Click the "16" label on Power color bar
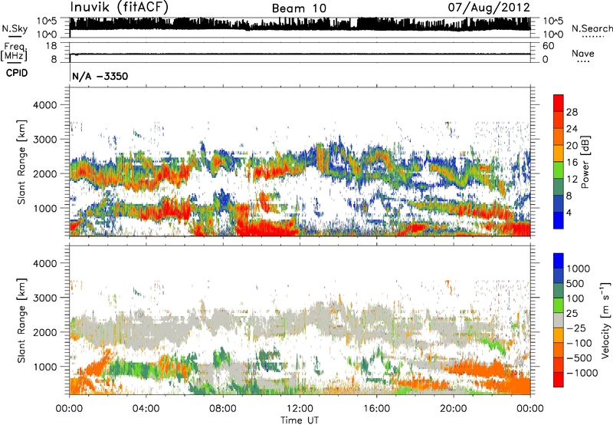613x425 pixels. click(572, 163)
